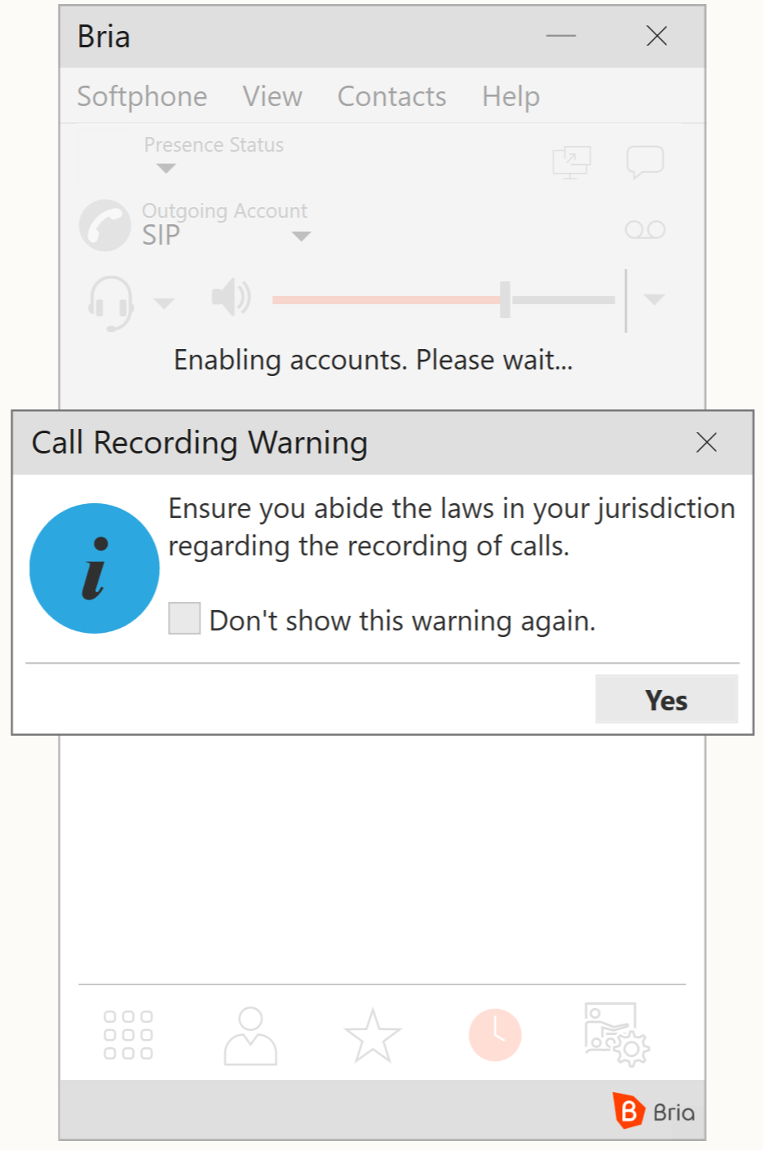Open the Help menu
The image size is (763, 1150).
(x=510, y=96)
